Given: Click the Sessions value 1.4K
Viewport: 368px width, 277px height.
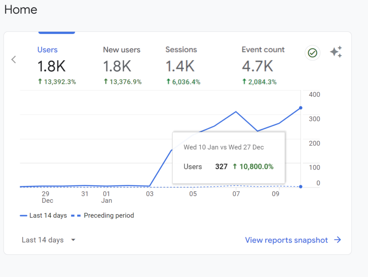Looking at the screenshot, I should tap(180, 66).
